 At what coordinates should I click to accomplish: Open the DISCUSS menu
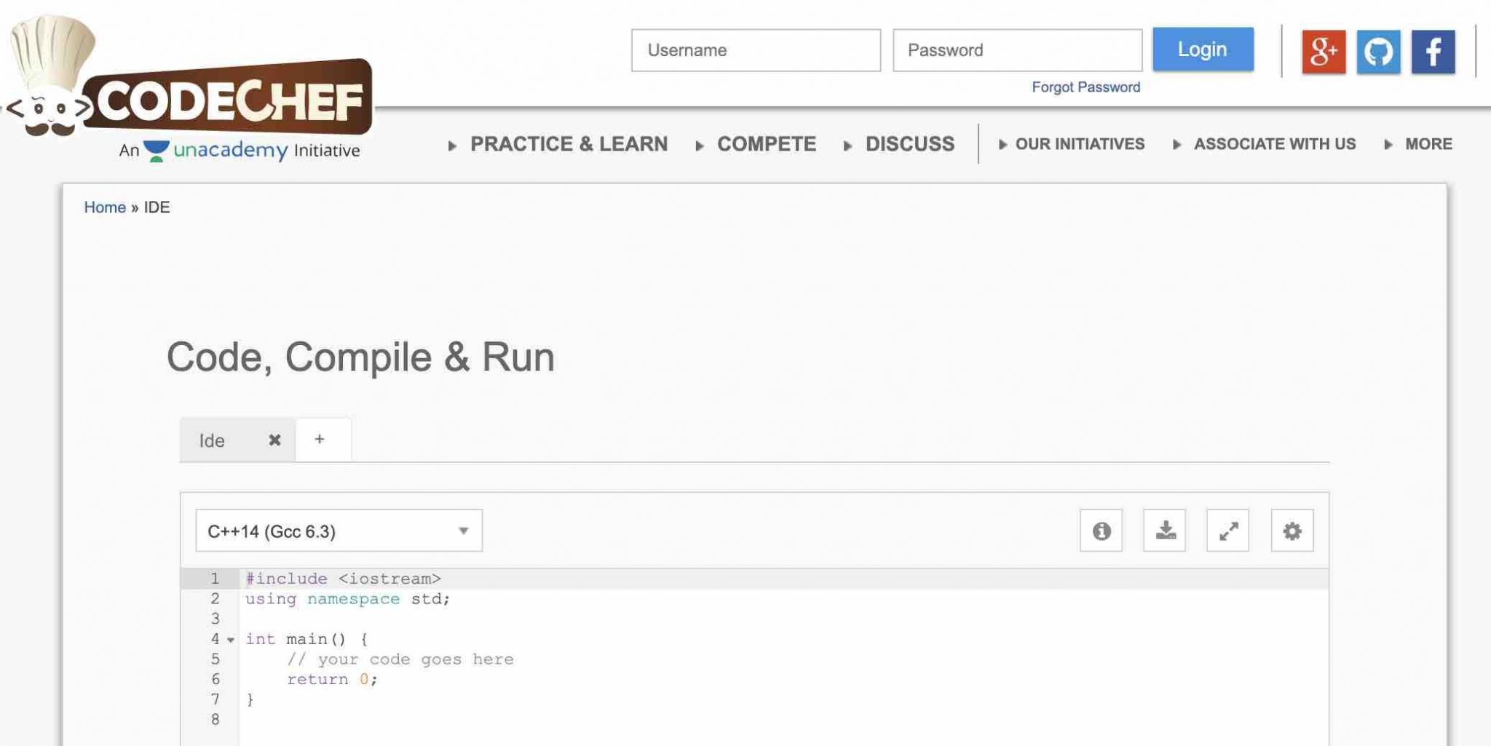(x=909, y=143)
